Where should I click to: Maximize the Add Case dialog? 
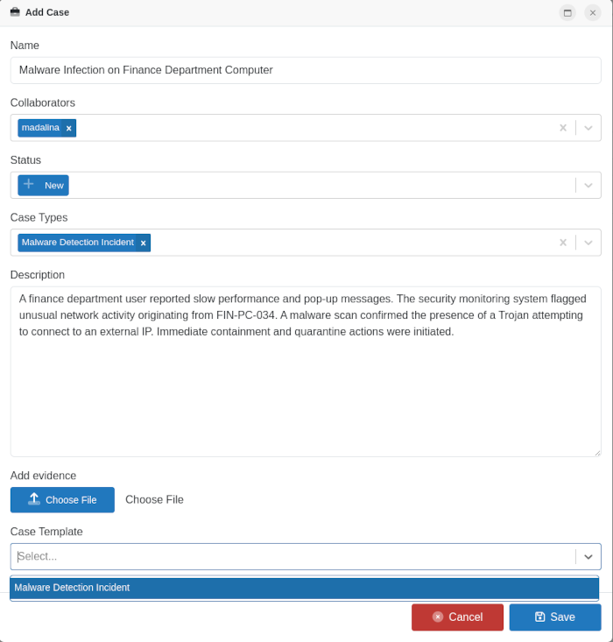tap(567, 12)
